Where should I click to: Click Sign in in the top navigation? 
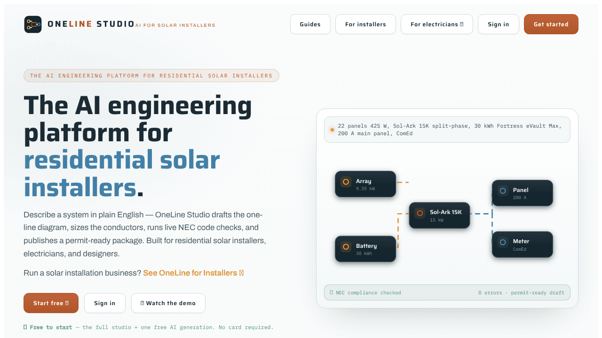499,24
